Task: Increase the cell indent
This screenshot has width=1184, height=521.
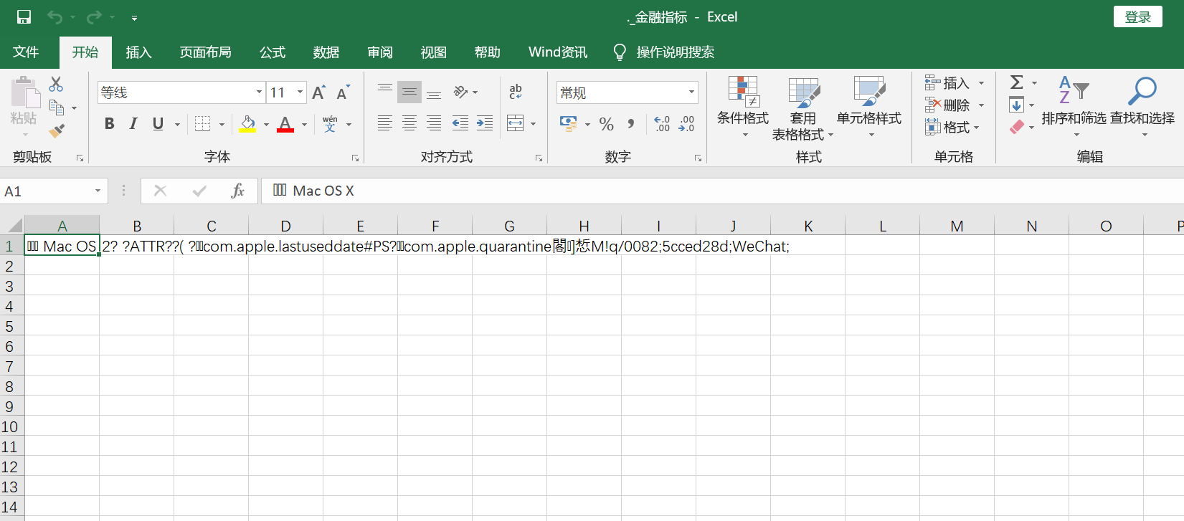Action: point(485,123)
